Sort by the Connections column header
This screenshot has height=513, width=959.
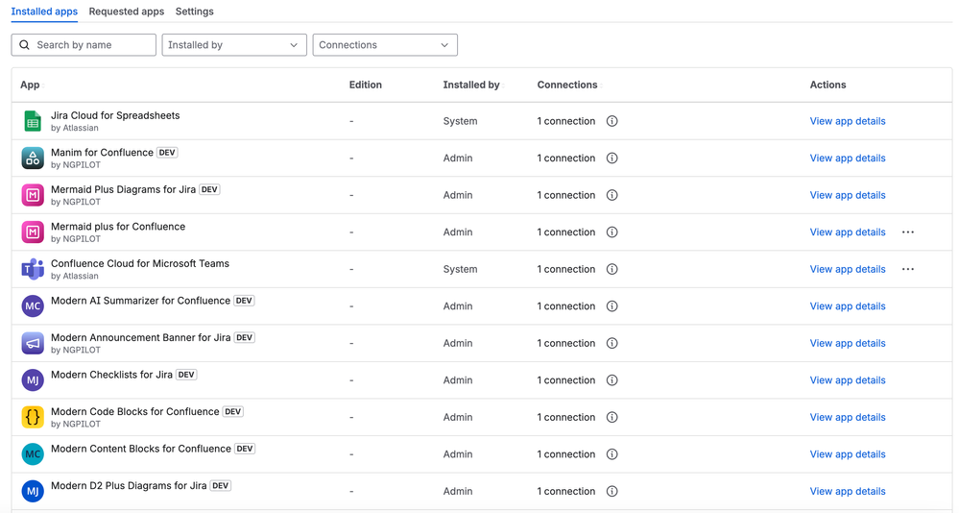(x=568, y=85)
